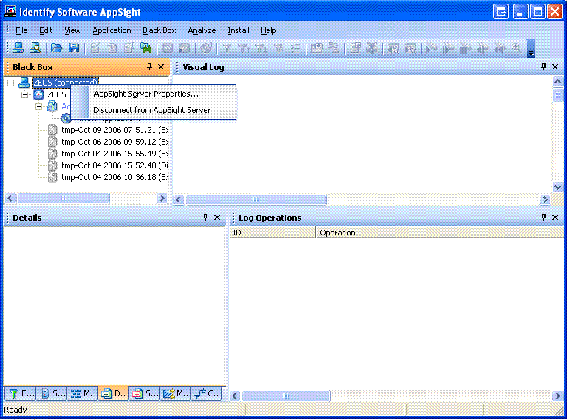Close the Log Operations panel

pos(555,218)
